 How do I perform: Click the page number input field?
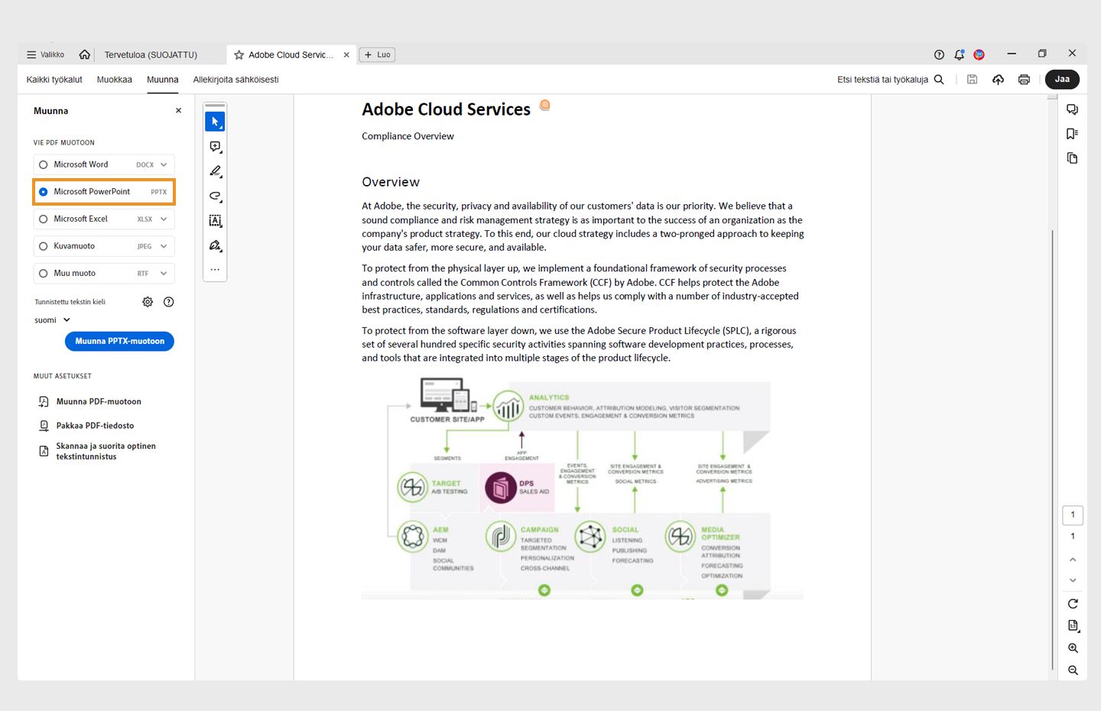coord(1072,515)
